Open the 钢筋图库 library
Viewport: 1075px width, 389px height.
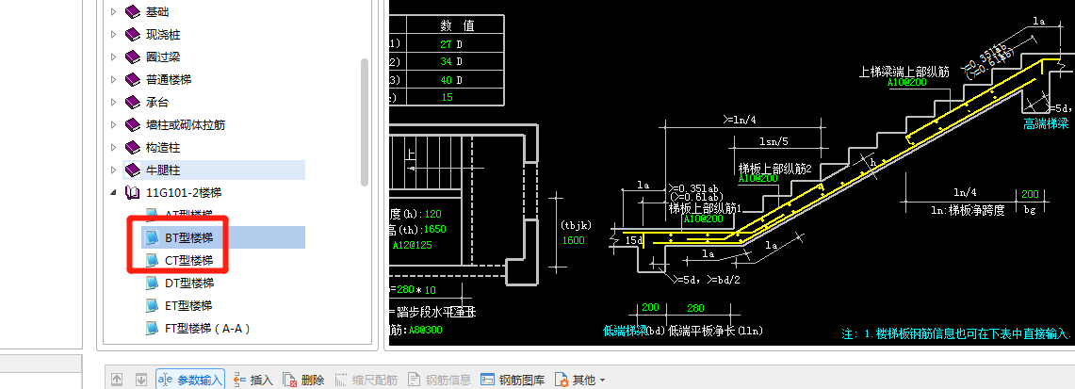point(513,380)
